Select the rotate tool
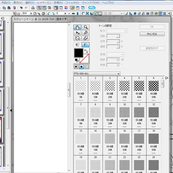Viewport: 173px width, 173px height. coord(77,38)
